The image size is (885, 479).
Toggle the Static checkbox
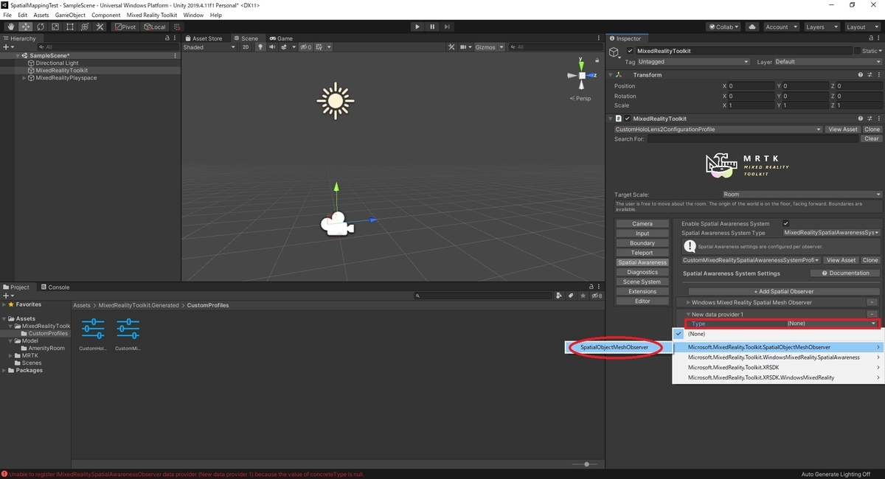click(x=857, y=51)
